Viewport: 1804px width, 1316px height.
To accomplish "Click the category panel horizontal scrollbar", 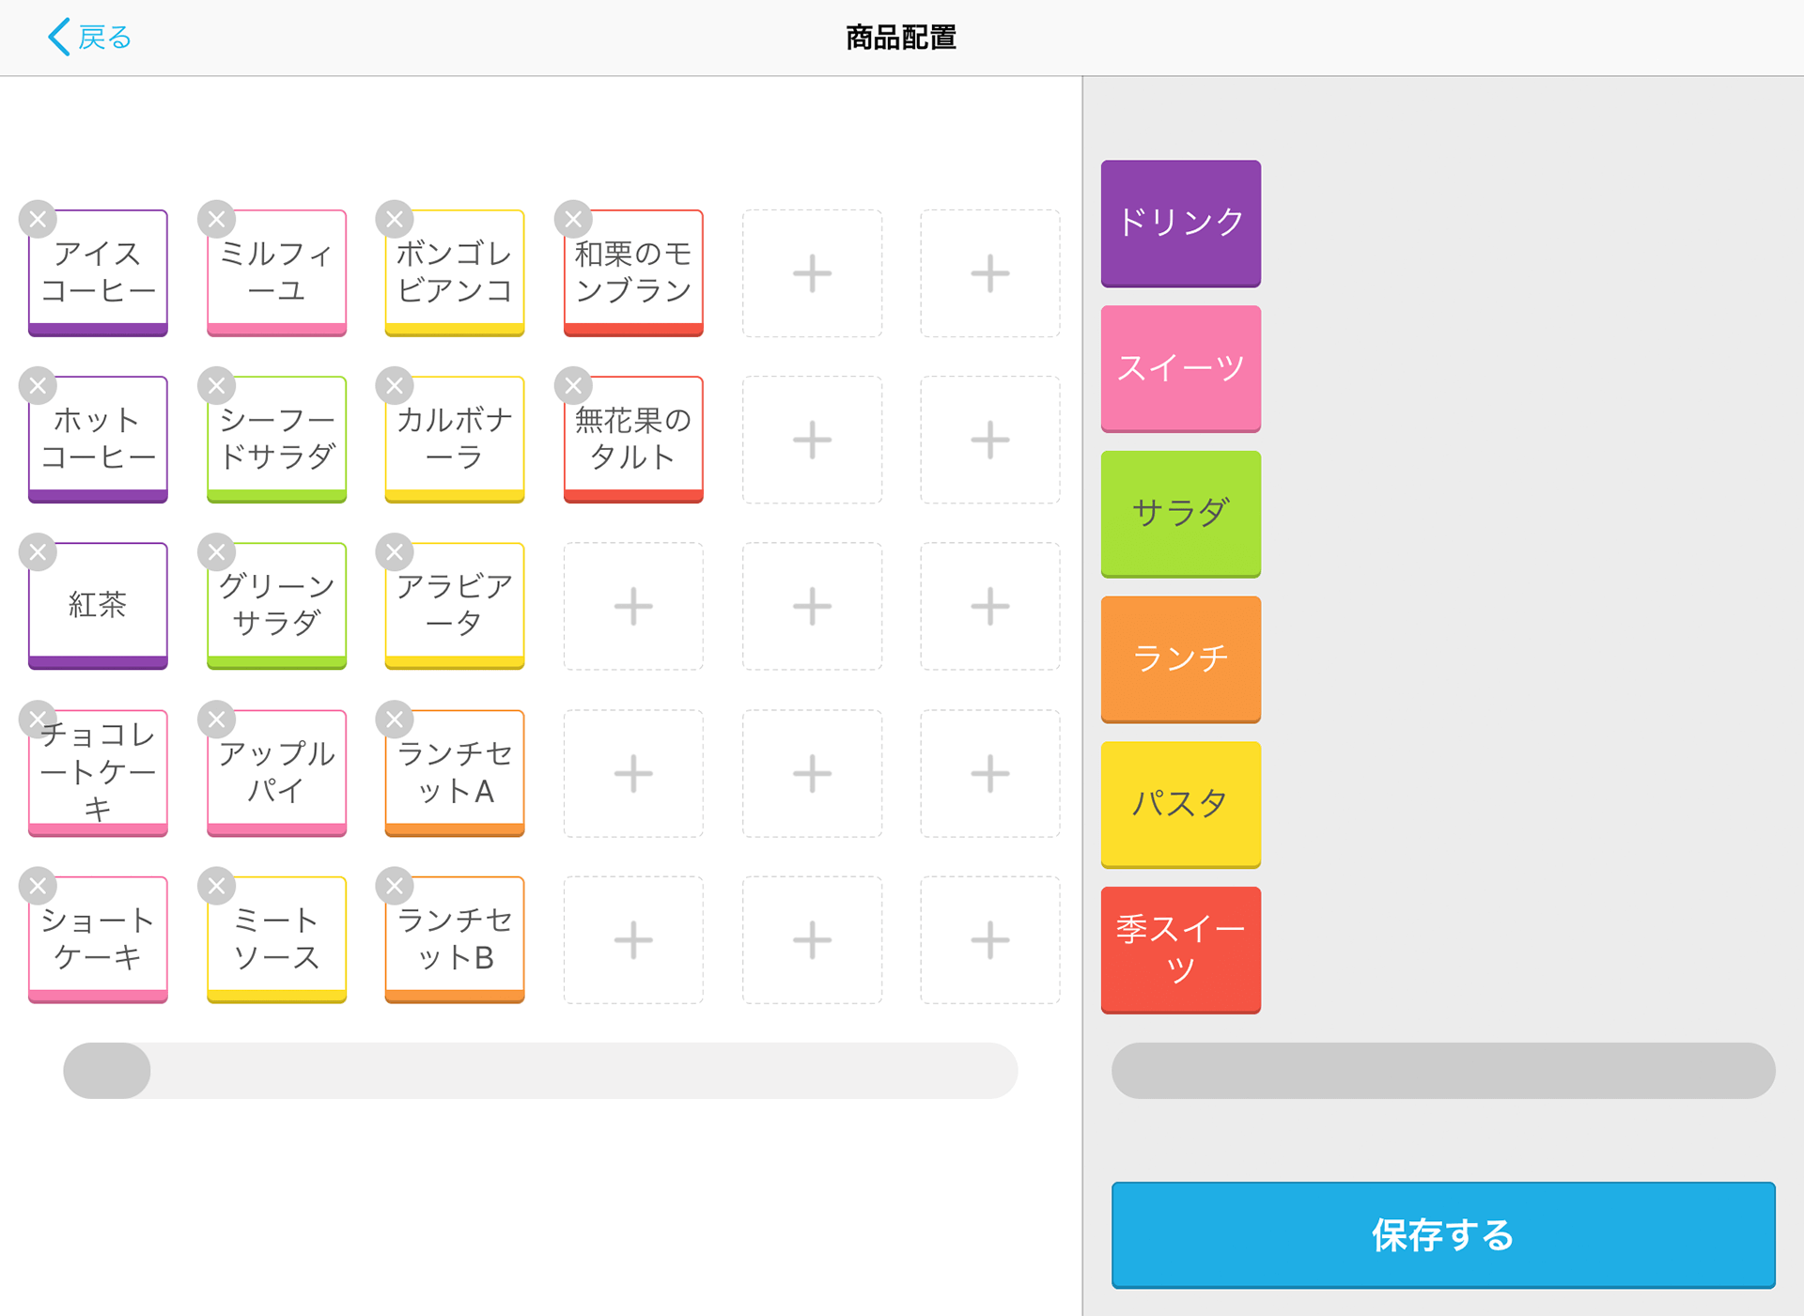I will point(1443,1071).
